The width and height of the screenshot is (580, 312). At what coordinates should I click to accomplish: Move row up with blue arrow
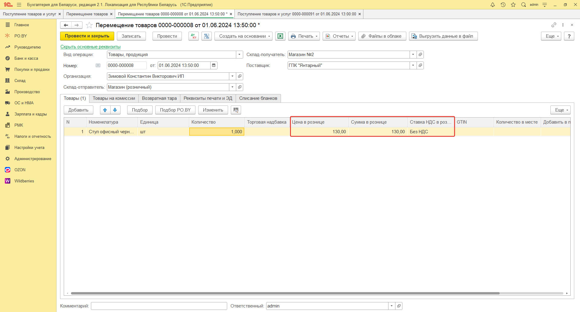click(x=105, y=110)
